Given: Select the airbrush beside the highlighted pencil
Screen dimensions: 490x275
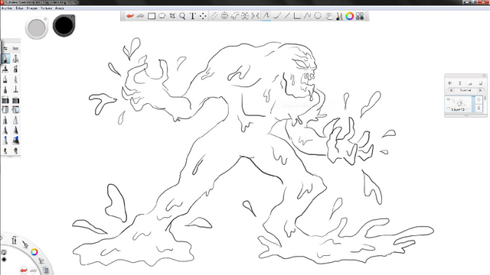Looking at the screenshot, I should pyautogui.click(x=15, y=59).
